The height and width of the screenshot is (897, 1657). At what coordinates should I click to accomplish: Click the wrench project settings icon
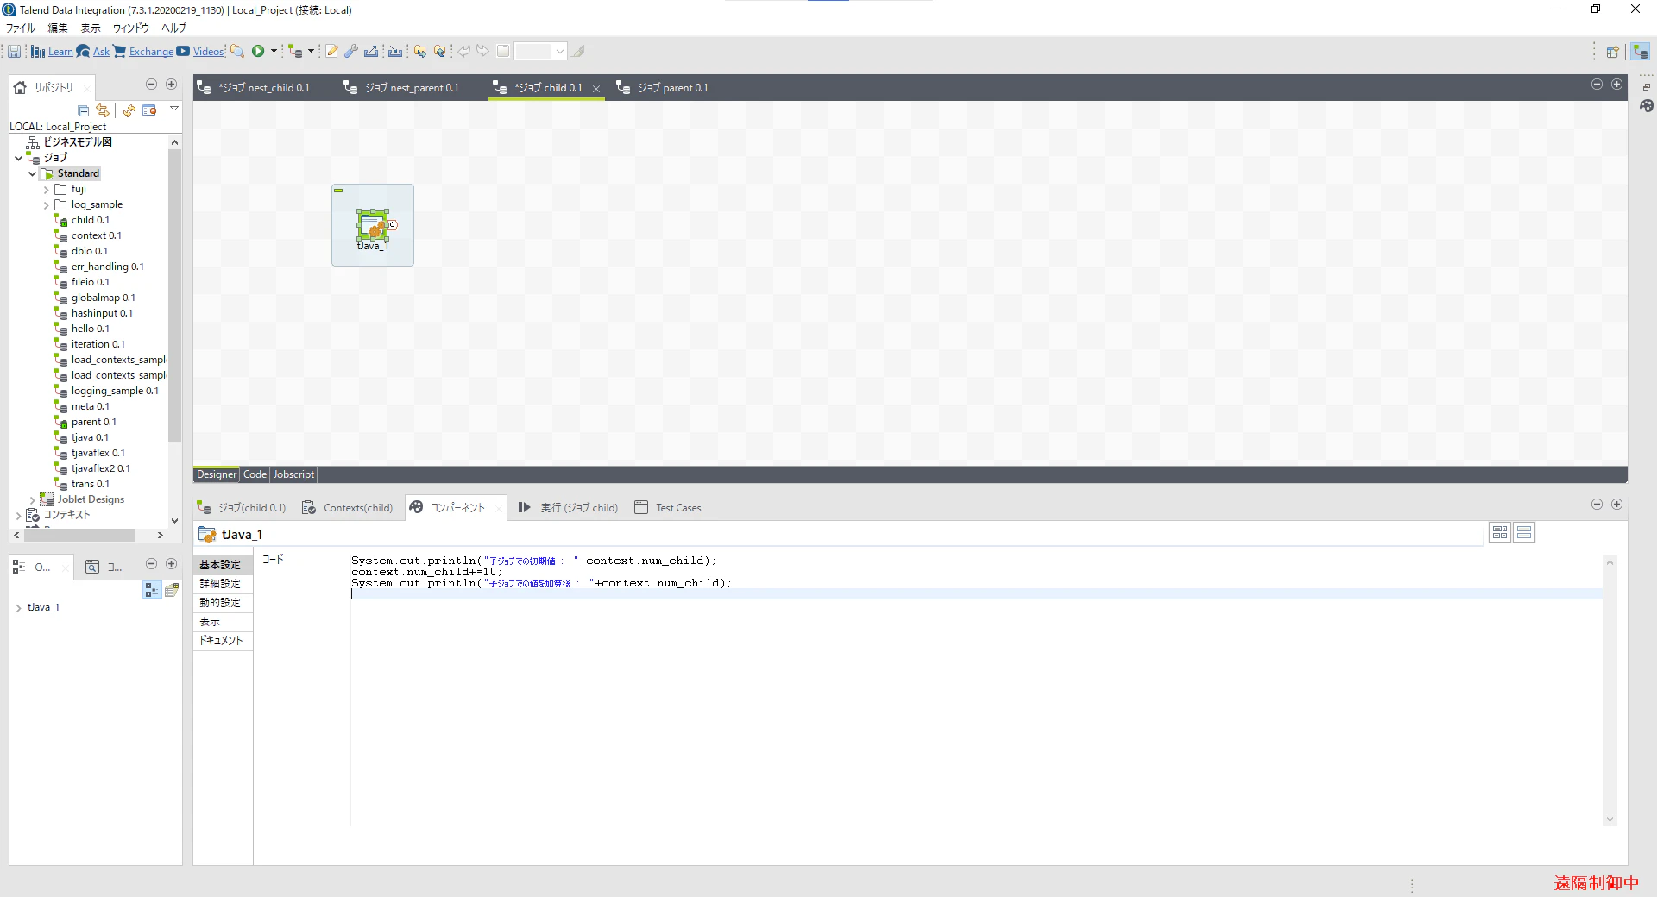(x=351, y=51)
